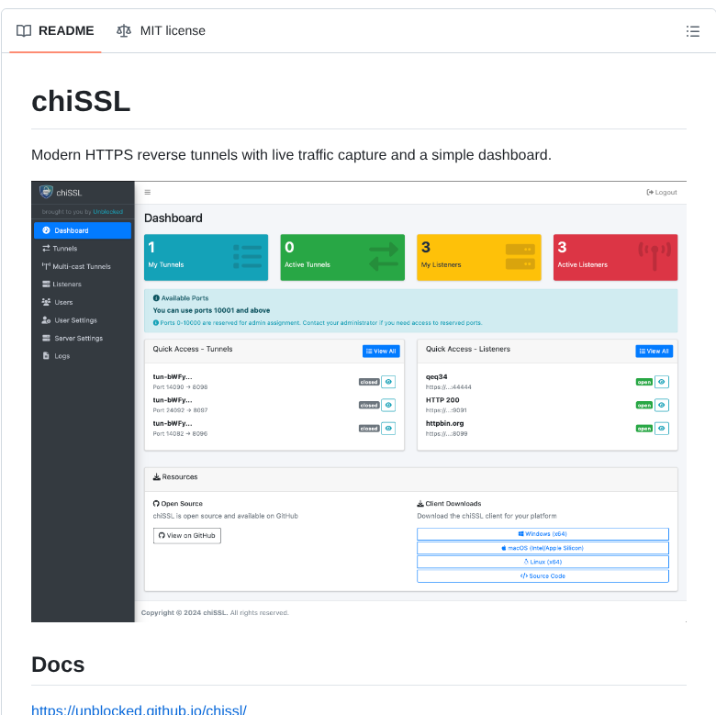The image size is (716, 715).
Task: View the httpbin.org listener via eye icon
Action: [x=661, y=429]
